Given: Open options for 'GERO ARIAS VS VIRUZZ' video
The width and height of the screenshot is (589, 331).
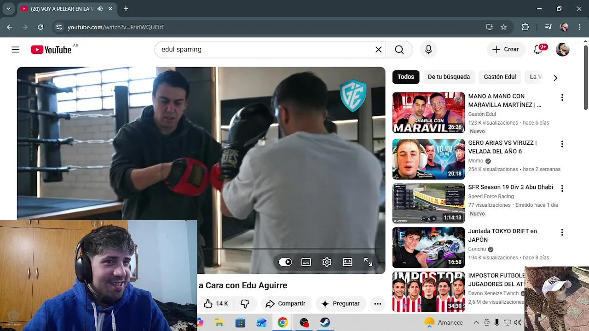Looking at the screenshot, I should click(x=562, y=144).
